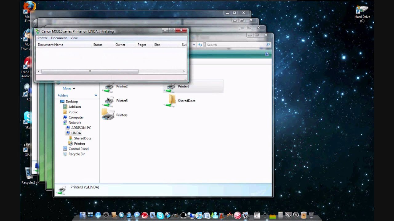This screenshot has height=221, width=394.
Task: Open Trend Micro red icon in dock
Action: [144, 215]
